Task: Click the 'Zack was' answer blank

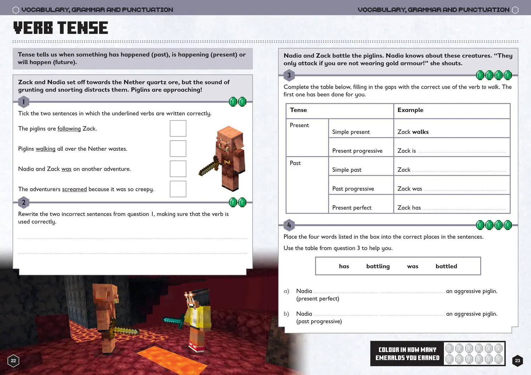Action: pyautogui.click(x=465, y=189)
